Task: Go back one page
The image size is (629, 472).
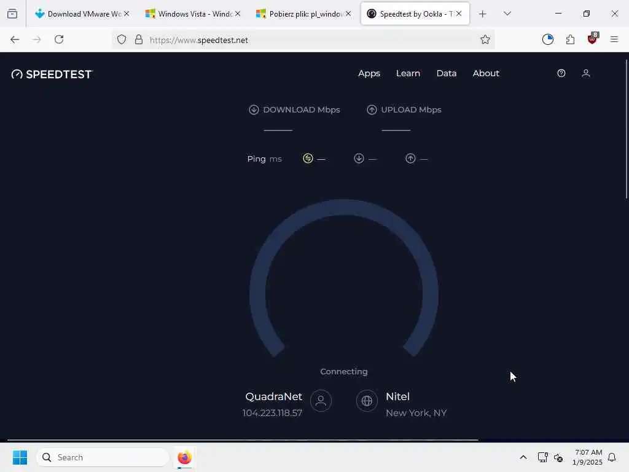Action: (x=15, y=39)
